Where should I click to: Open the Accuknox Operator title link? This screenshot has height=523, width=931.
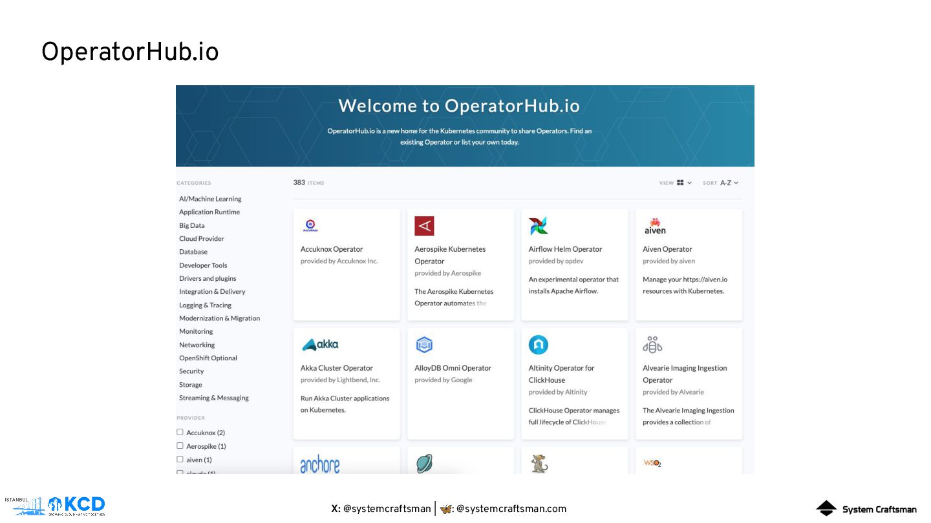coord(332,249)
